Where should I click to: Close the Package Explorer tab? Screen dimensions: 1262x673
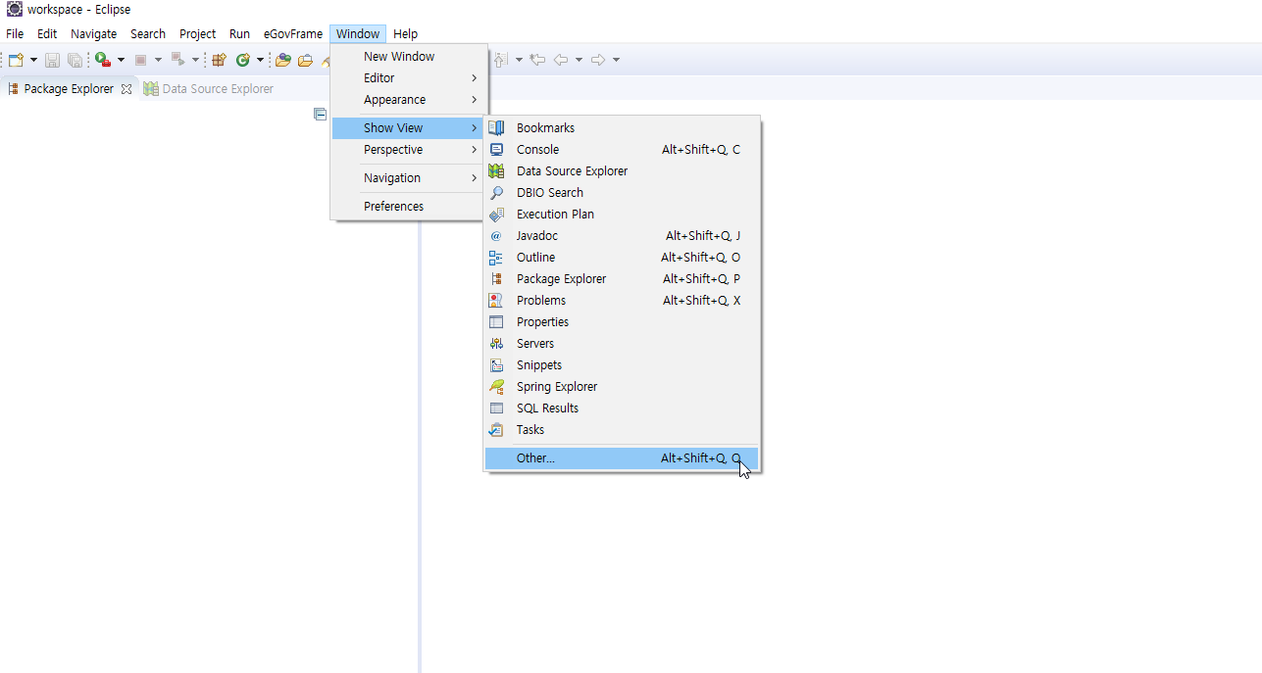tap(126, 89)
